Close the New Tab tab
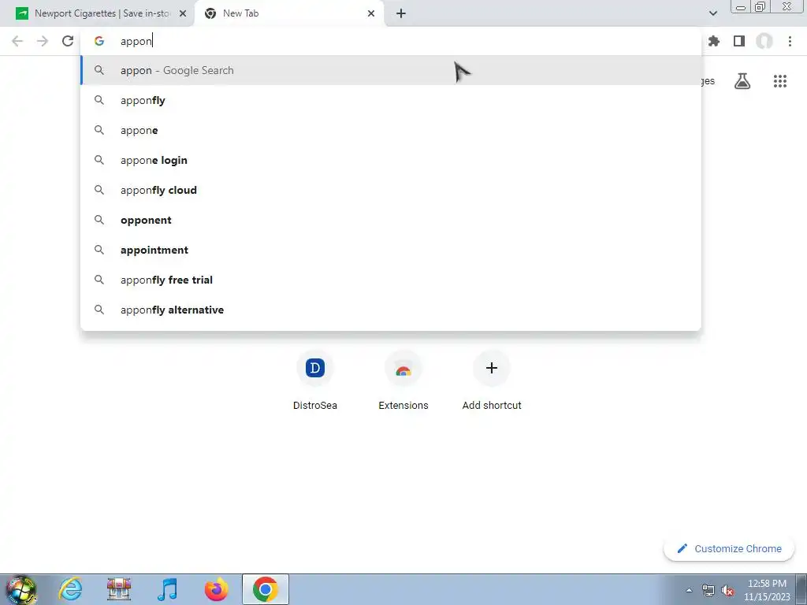The image size is (807, 605). [371, 13]
